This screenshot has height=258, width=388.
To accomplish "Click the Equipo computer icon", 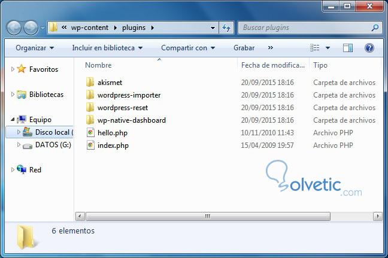I will pyautogui.click(x=22, y=120).
